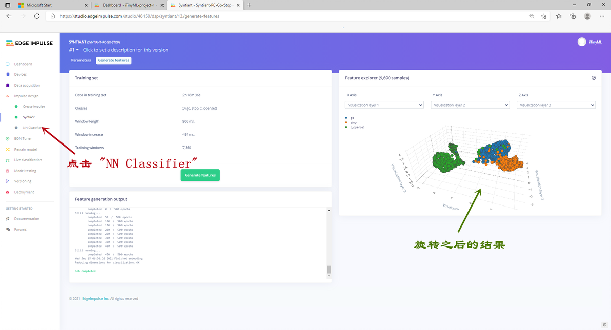Open the Deployment sidebar icon
The height and width of the screenshot is (330, 611).
tap(8, 192)
